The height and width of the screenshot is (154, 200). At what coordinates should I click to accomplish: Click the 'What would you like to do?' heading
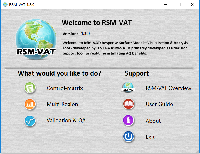coord(59,73)
